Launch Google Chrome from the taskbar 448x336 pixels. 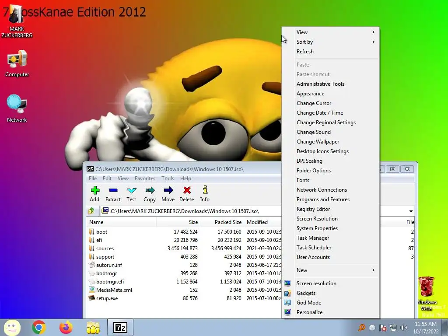(39, 327)
